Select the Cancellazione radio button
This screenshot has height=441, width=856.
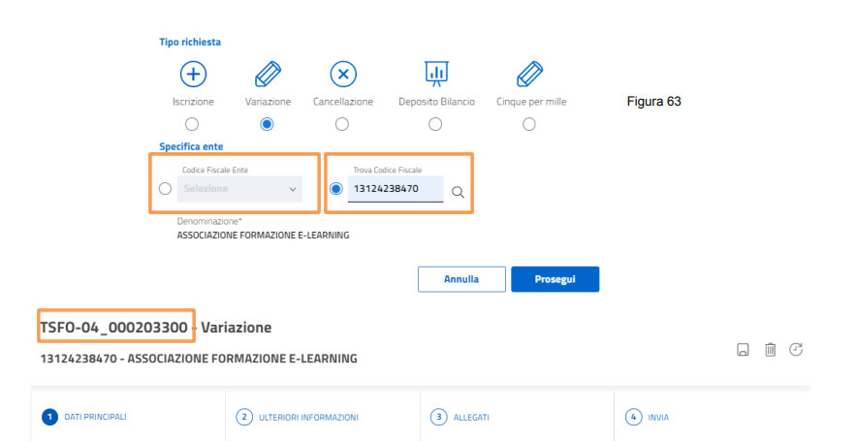(x=342, y=124)
